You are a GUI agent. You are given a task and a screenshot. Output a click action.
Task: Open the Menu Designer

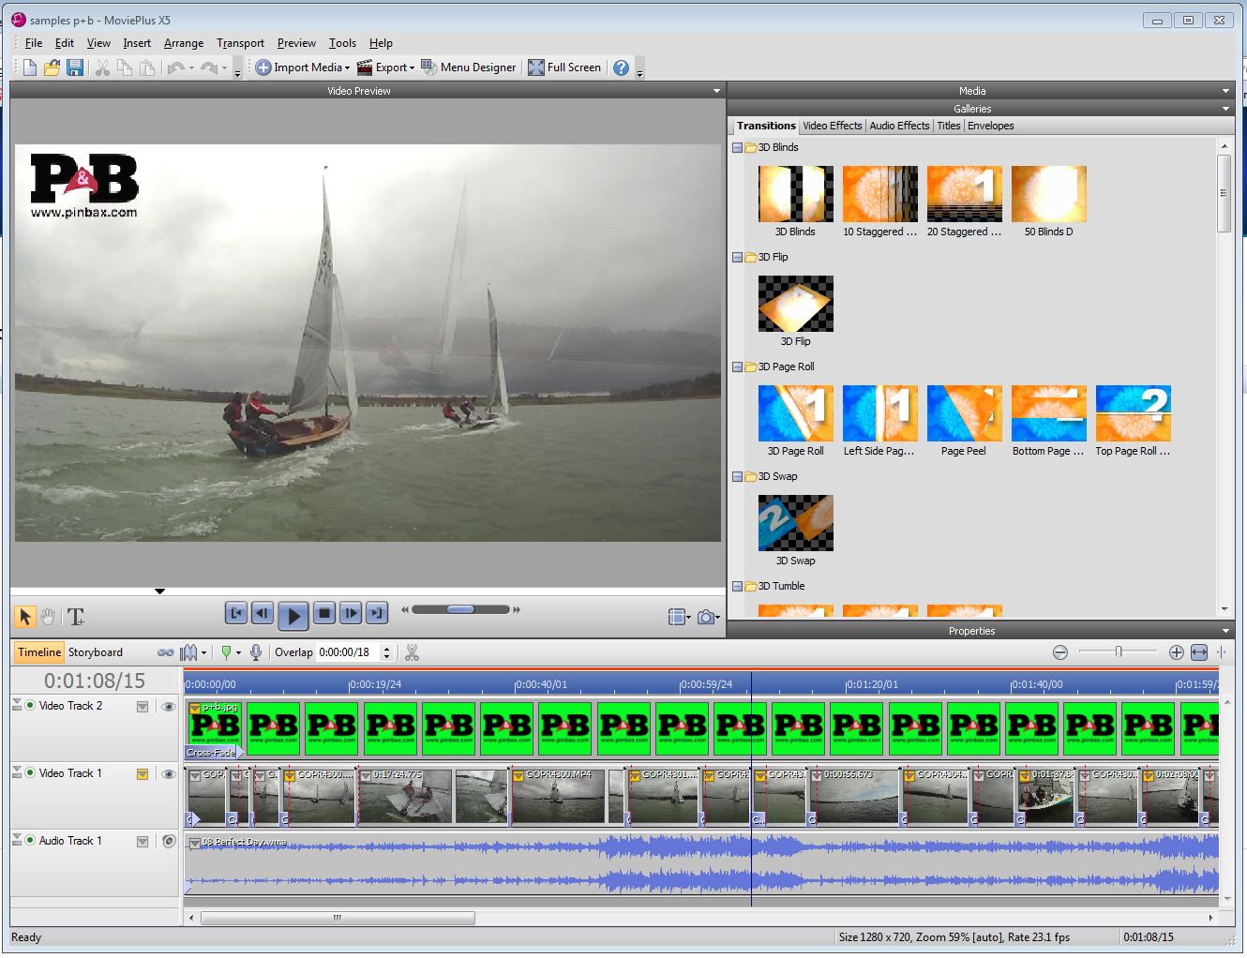(469, 67)
